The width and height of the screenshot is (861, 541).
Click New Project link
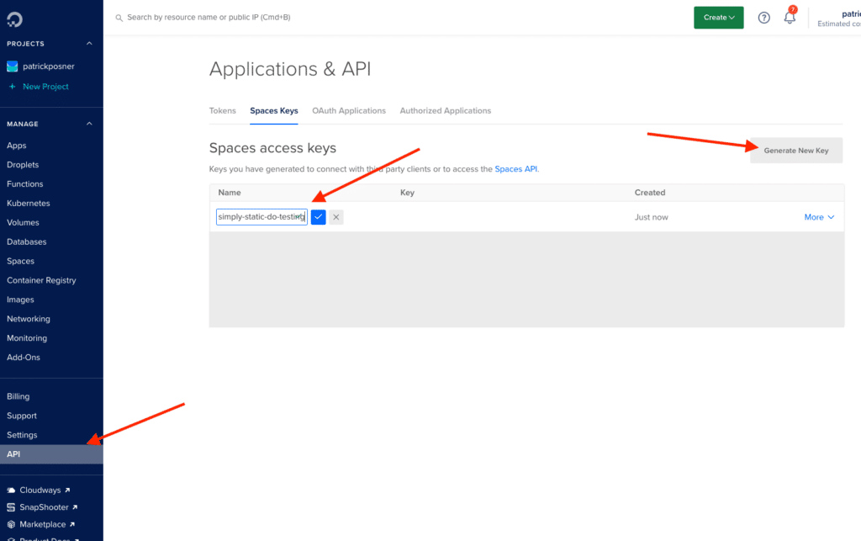pyautogui.click(x=45, y=86)
